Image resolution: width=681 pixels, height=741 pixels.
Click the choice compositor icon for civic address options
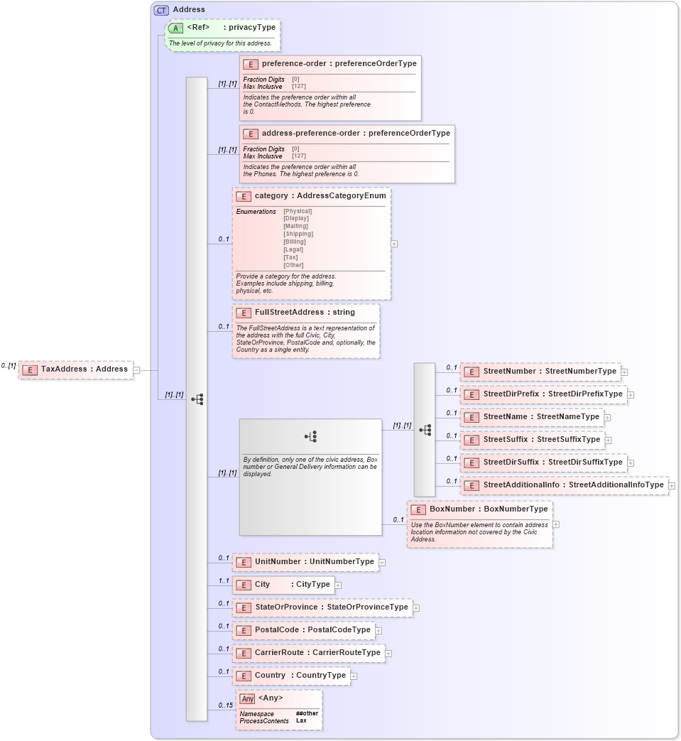tap(312, 436)
